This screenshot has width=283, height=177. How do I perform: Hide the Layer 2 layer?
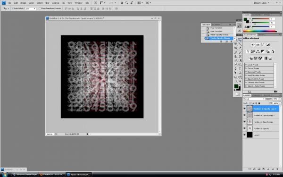[x=244, y=135]
